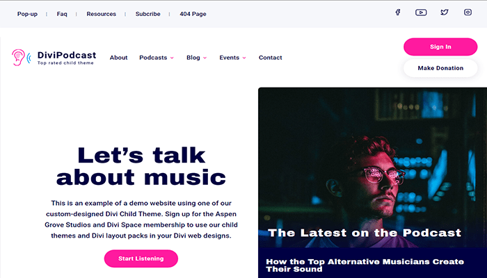Open the Twitter bird icon

point(445,13)
